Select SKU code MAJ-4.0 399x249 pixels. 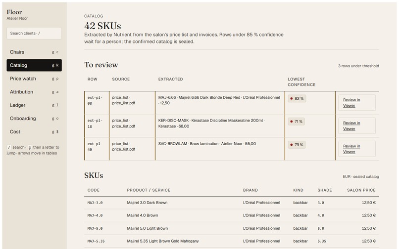(x=95, y=215)
